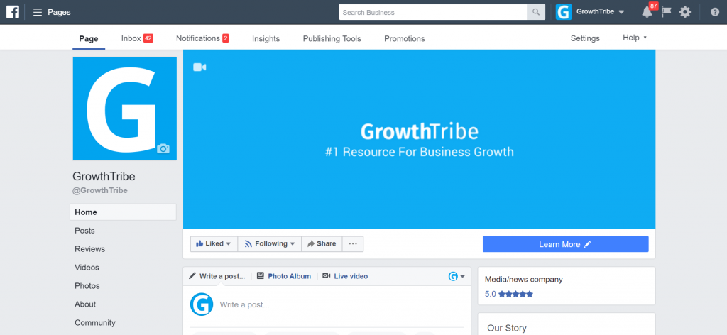The image size is (727, 335).
Task: Click the camera icon on profile picture
Action: [163, 148]
